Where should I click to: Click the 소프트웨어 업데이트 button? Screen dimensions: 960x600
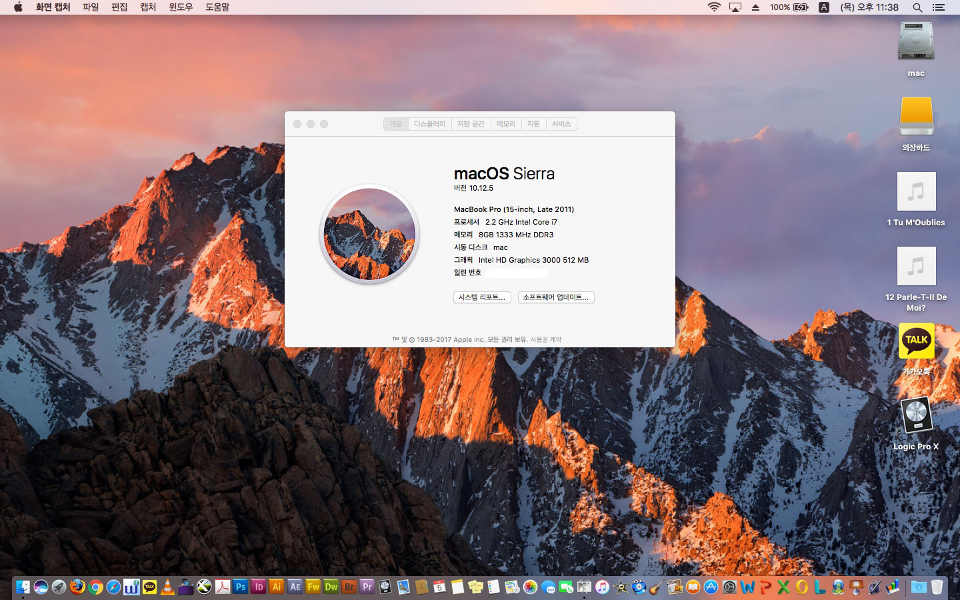555,297
